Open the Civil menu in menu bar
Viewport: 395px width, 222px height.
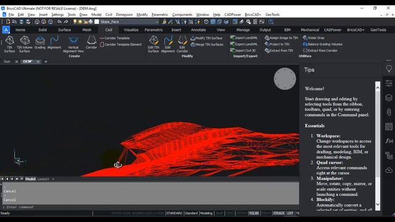point(109,15)
